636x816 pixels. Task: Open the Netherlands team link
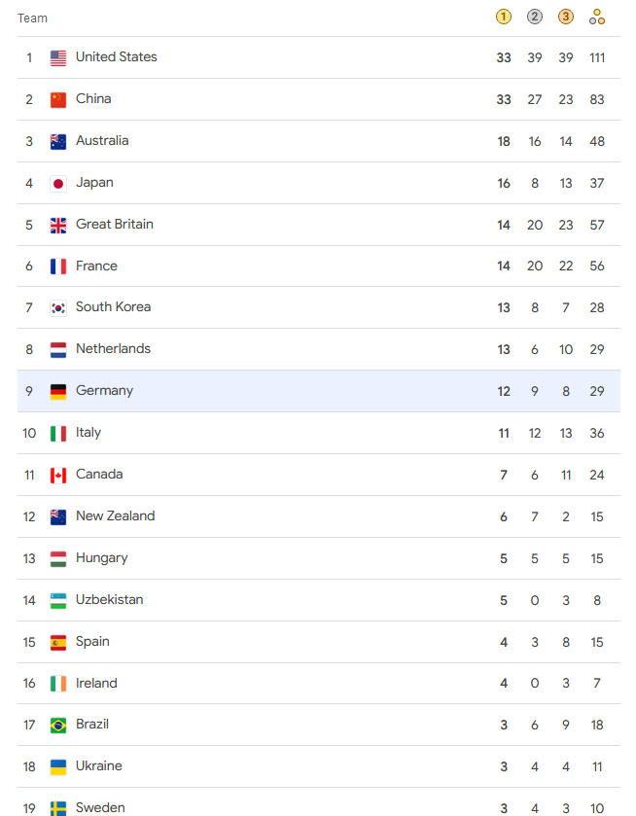[x=113, y=348]
